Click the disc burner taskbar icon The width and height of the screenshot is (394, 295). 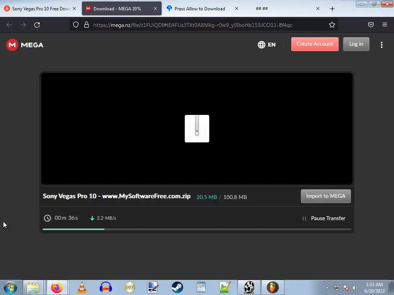[x=130, y=287]
